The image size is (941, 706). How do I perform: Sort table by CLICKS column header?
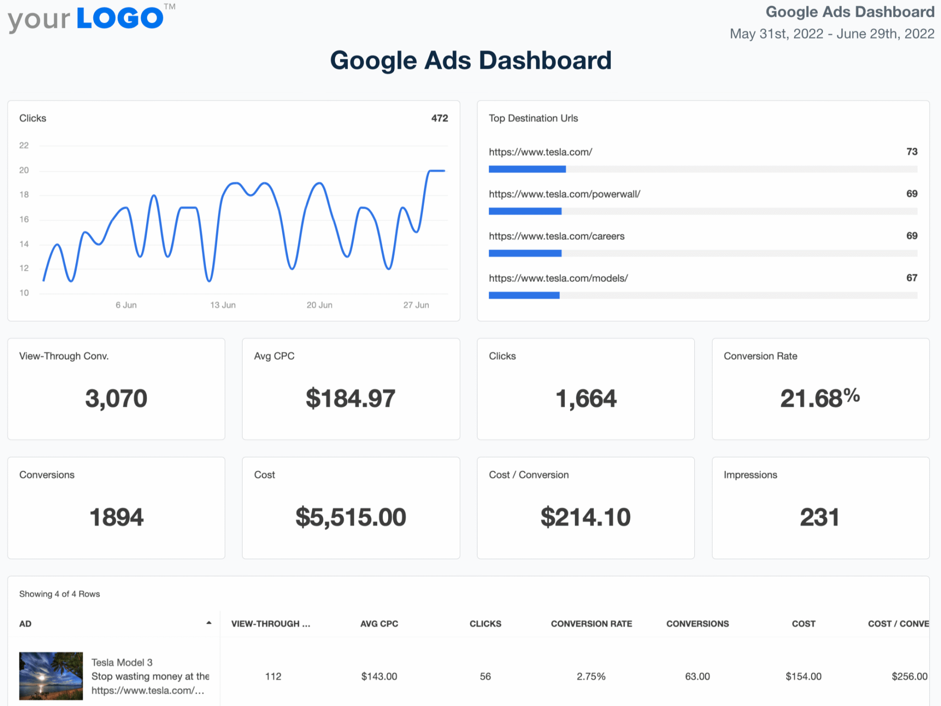(x=485, y=624)
